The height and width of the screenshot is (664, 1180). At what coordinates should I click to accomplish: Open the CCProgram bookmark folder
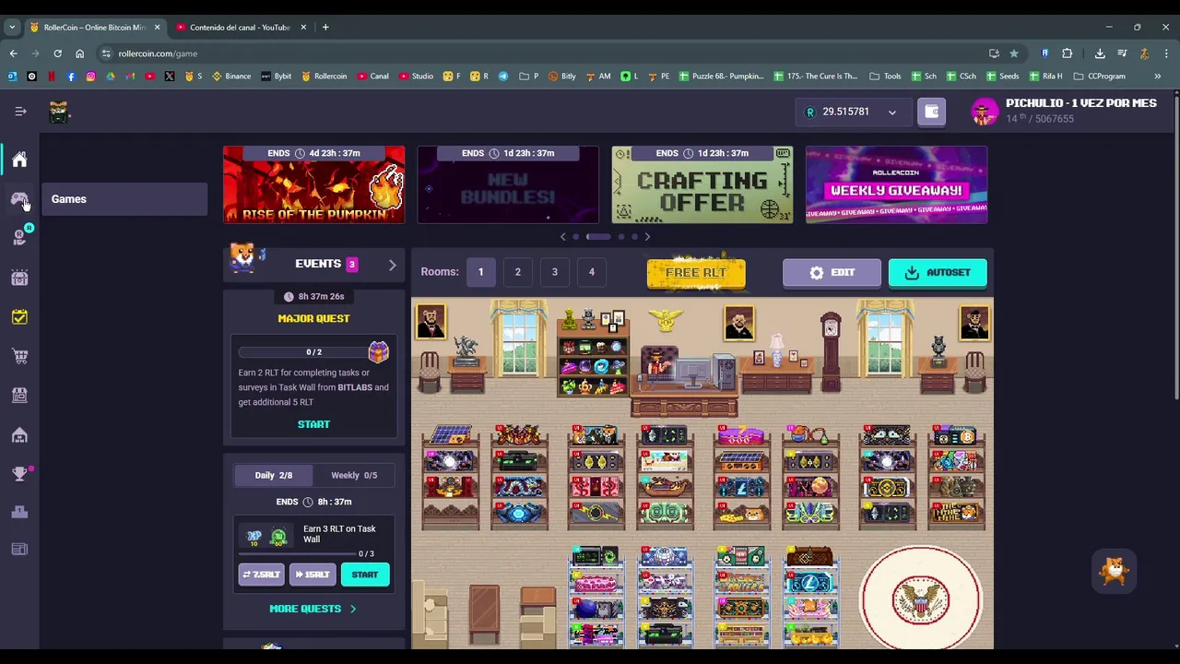point(1099,76)
